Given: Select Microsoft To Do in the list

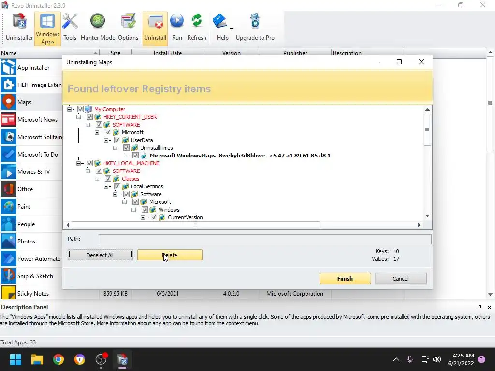Looking at the screenshot, I should [x=31, y=154].
